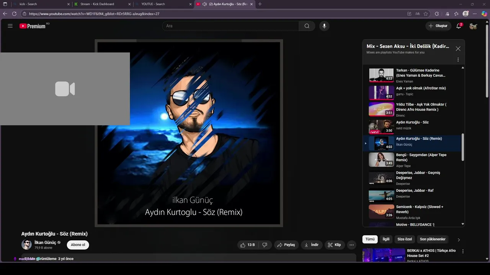
Task: Show more filter chips with right arrow
Action: coord(459,239)
